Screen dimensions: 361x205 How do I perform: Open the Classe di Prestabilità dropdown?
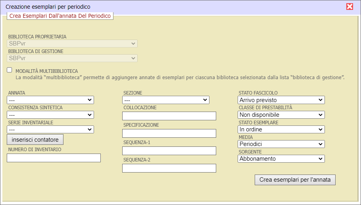point(281,115)
